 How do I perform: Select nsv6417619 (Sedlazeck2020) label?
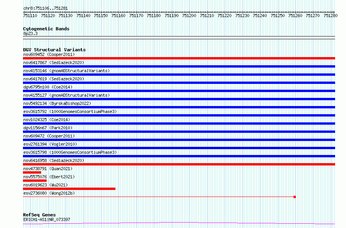54,79
